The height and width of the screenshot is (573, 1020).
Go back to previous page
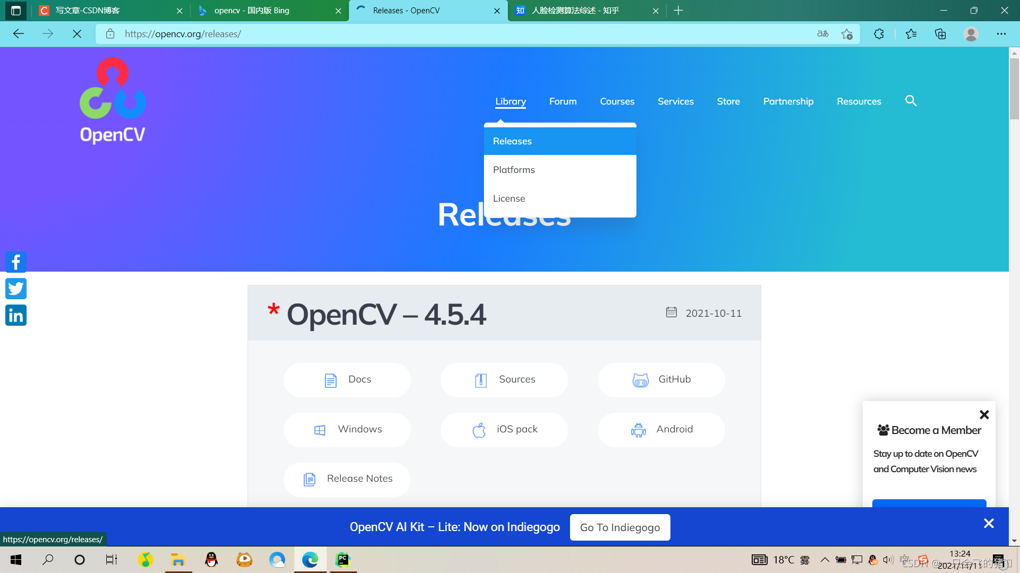(19, 34)
